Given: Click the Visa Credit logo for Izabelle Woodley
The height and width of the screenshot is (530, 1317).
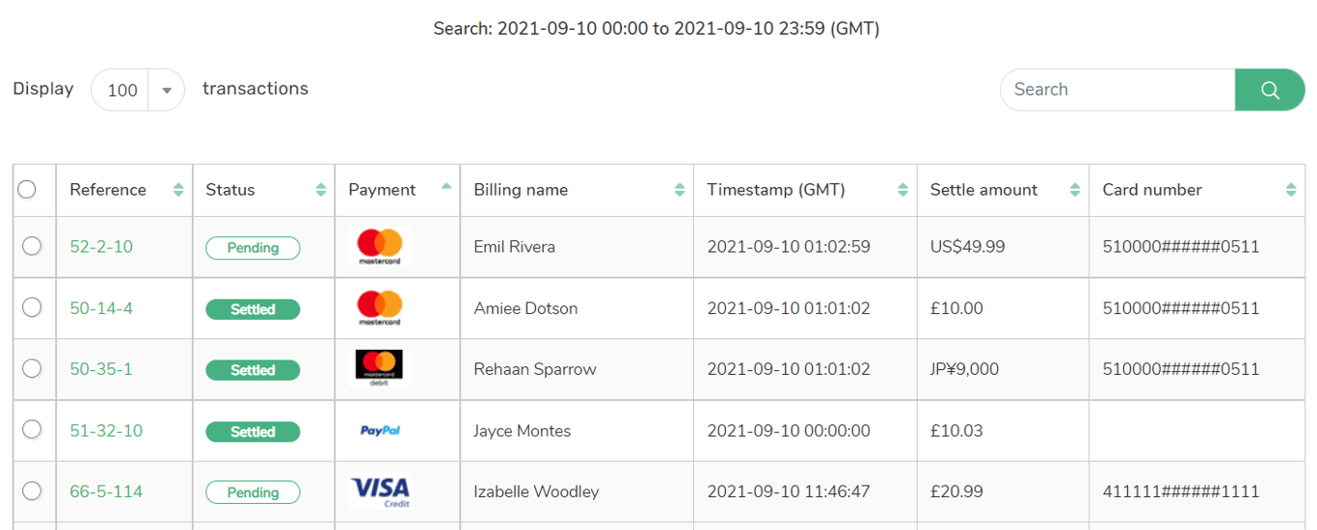Looking at the screenshot, I should 379,491.
